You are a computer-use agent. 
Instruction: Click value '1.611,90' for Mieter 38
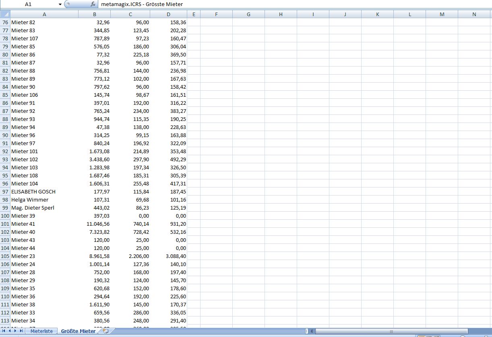99,304
